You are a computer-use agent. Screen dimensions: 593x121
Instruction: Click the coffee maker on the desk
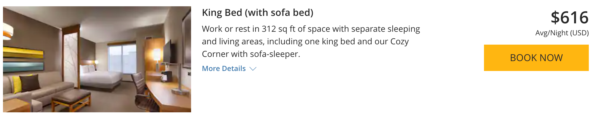point(166,76)
